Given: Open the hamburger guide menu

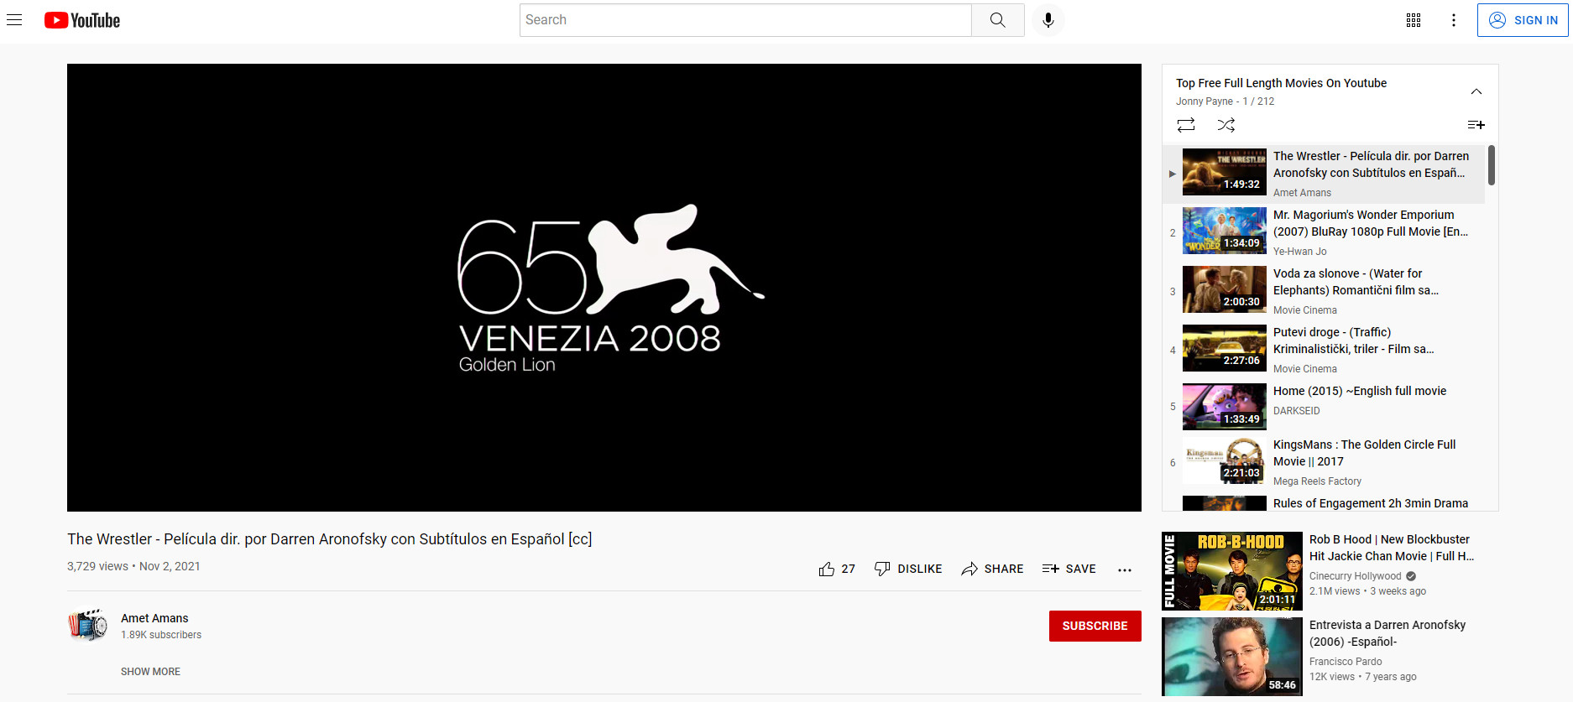Looking at the screenshot, I should click(14, 20).
